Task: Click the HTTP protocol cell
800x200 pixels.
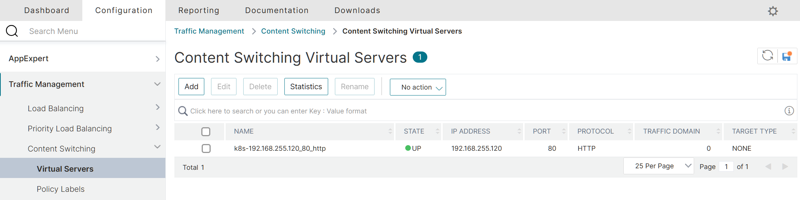Action: pyautogui.click(x=586, y=149)
